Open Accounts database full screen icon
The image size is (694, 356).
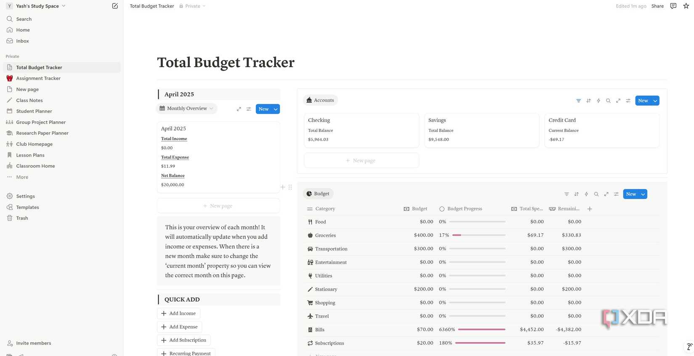coord(618,101)
